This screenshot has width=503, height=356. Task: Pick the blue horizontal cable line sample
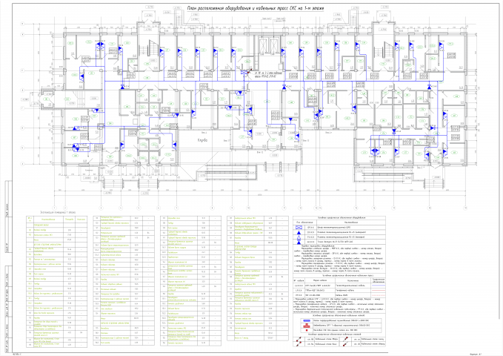click(378, 286)
